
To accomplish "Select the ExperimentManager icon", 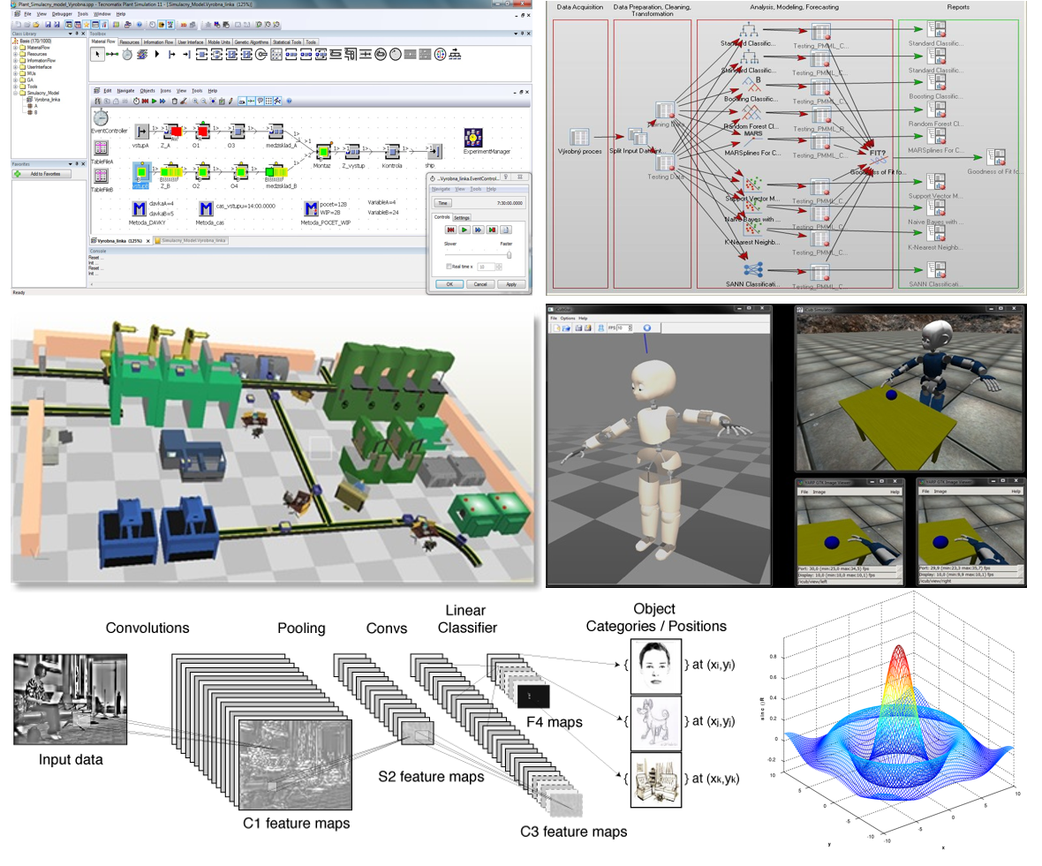I will [x=474, y=138].
